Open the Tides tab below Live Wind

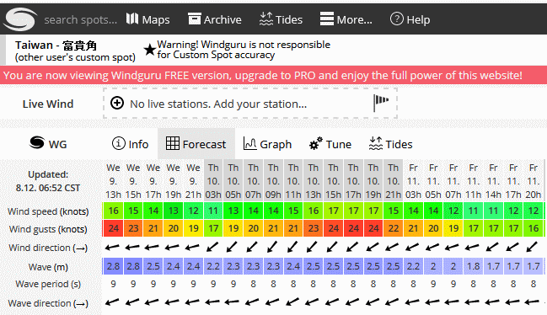tap(390, 144)
